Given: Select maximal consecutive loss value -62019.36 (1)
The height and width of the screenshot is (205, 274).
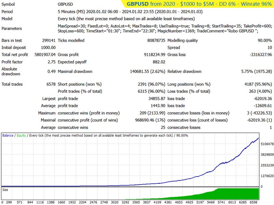Looking at the screenshot, I should 259,120.
